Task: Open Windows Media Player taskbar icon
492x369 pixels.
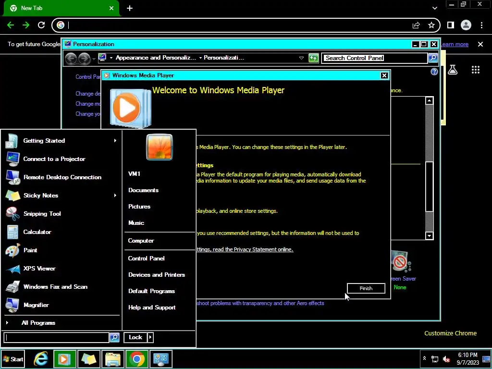Action: click(x=65, y=359)
